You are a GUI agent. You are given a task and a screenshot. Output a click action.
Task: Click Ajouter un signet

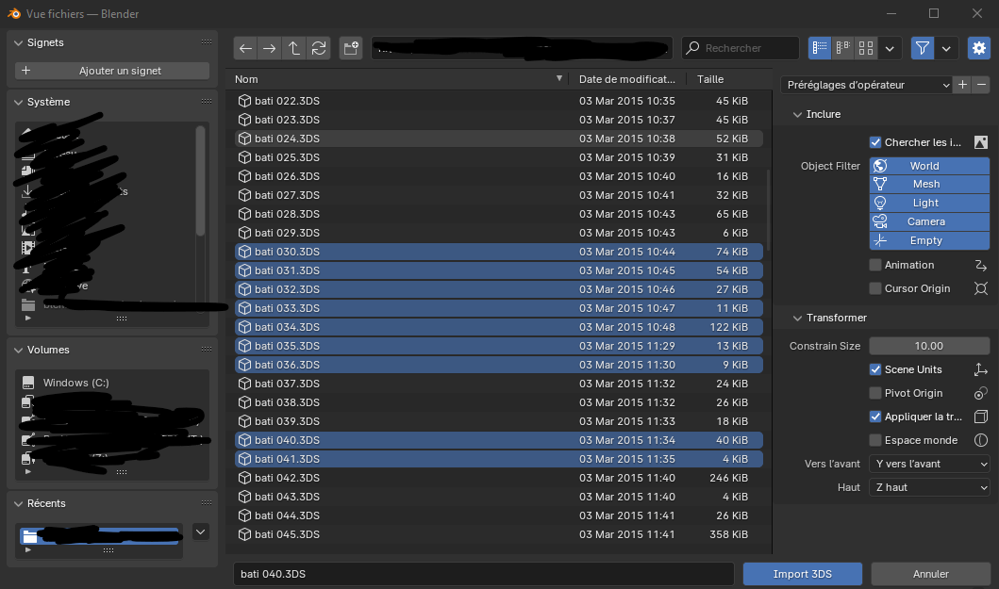tap(111, 72)
